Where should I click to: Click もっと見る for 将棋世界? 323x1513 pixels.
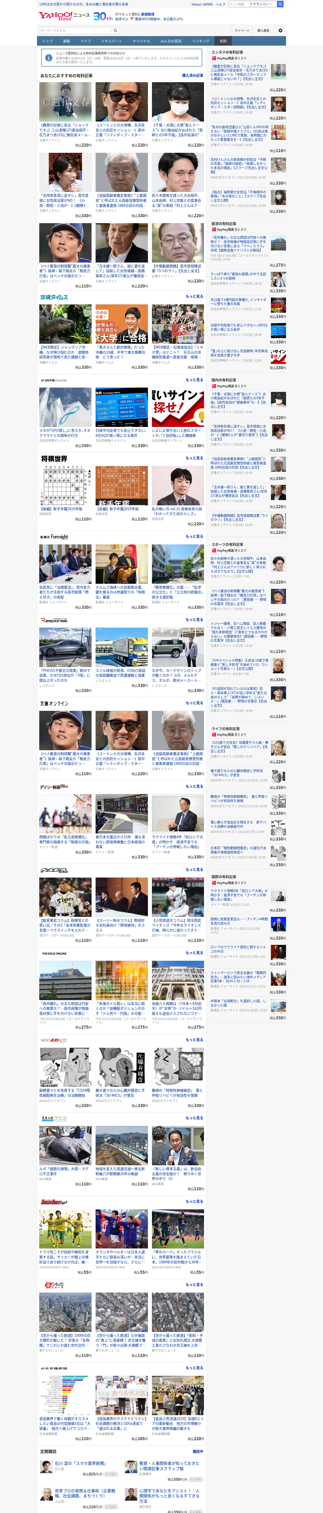pyautogui.click(x=195, y=458)
